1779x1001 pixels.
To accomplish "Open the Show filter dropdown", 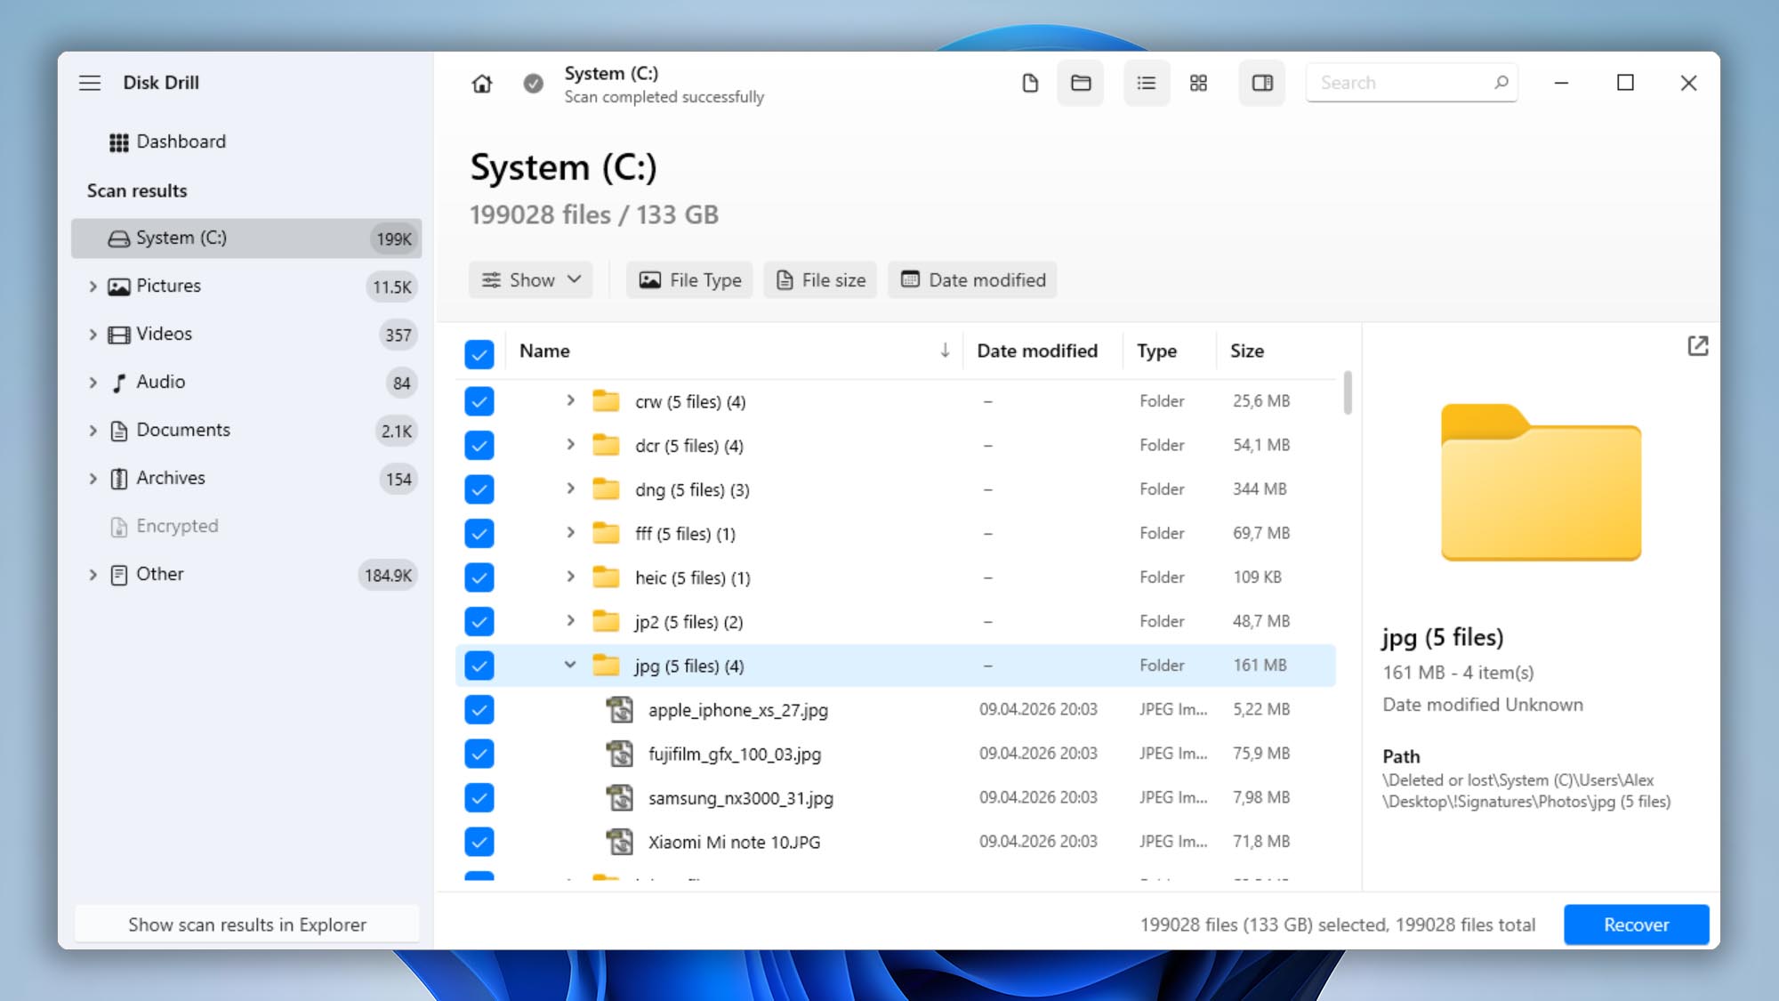I will pyautogui.click(x=531, y=280).
